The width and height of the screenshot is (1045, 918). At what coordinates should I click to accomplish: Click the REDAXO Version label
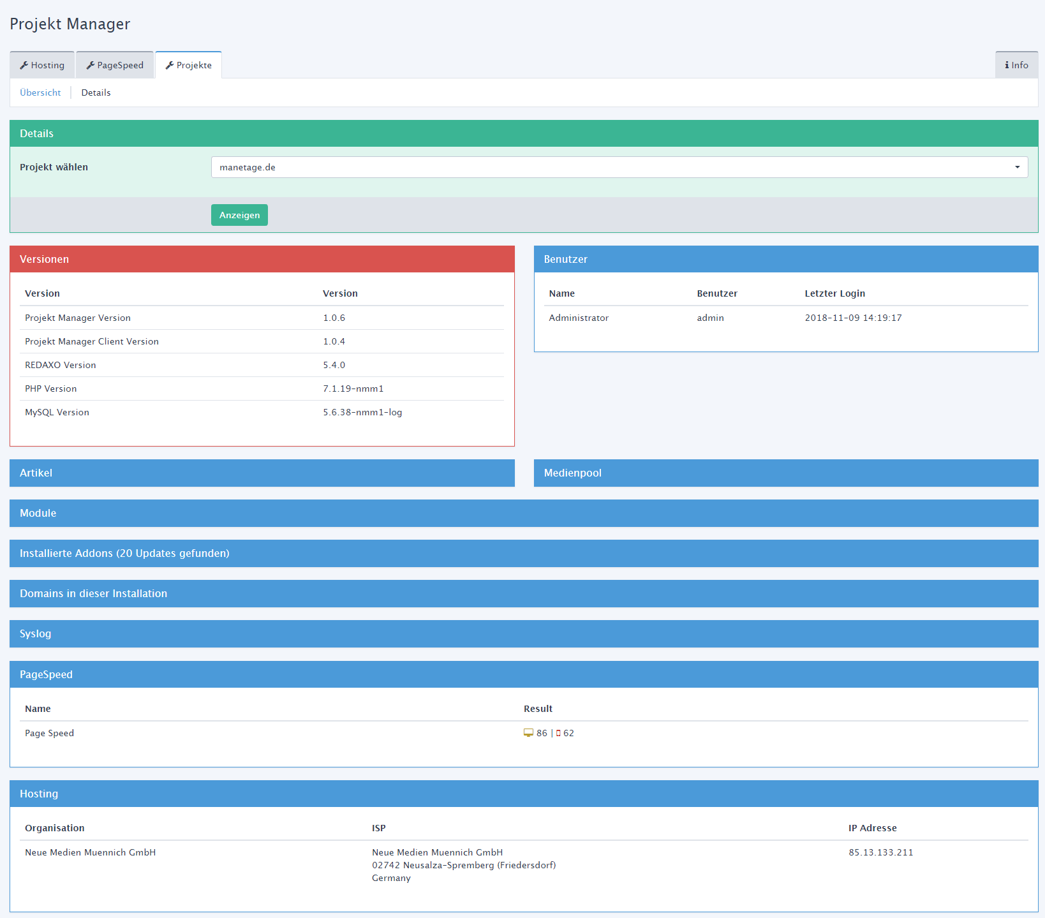[x=61, y=365]
